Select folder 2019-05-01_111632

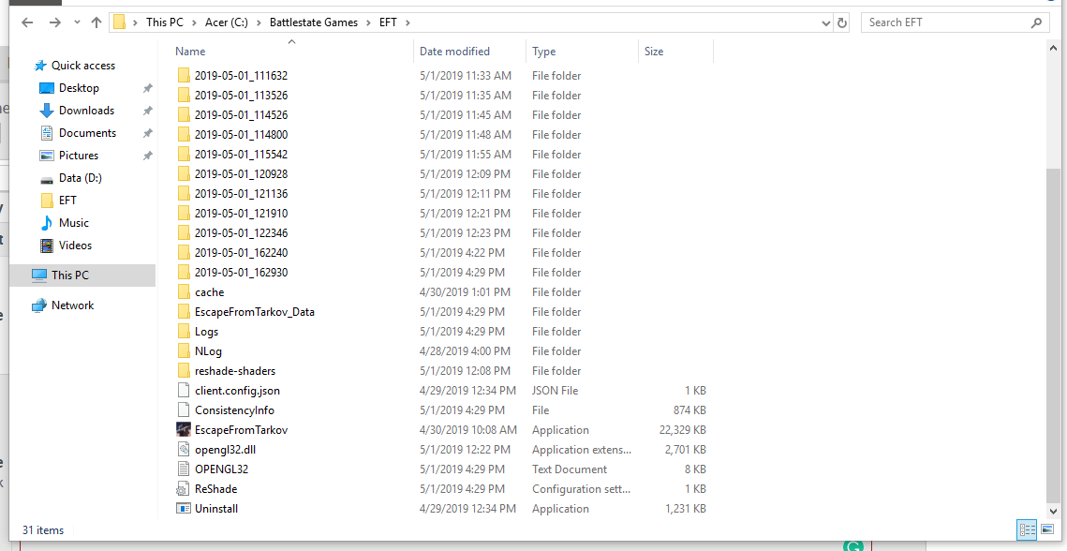pyautogui.click(x=241, y=76)
